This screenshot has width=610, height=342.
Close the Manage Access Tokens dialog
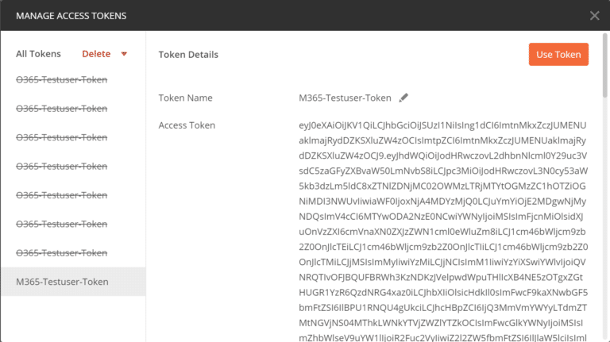(594, 16)
